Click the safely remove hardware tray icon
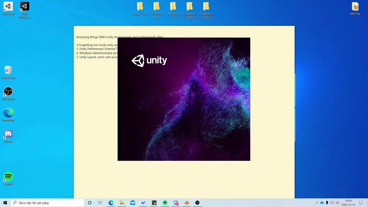 (327, 203)
